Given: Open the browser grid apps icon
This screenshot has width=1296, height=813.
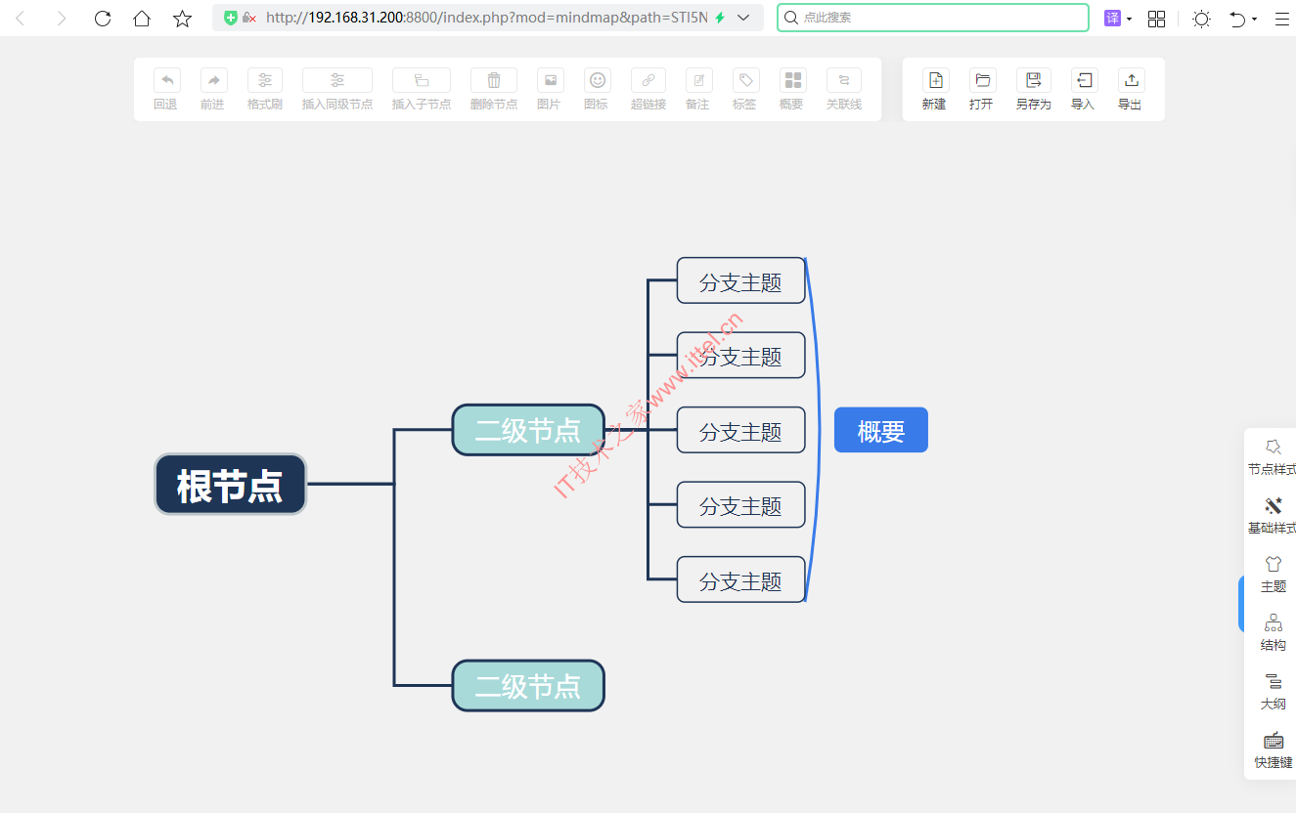Looking at the screenshot, I should (x=1156, y=18).
